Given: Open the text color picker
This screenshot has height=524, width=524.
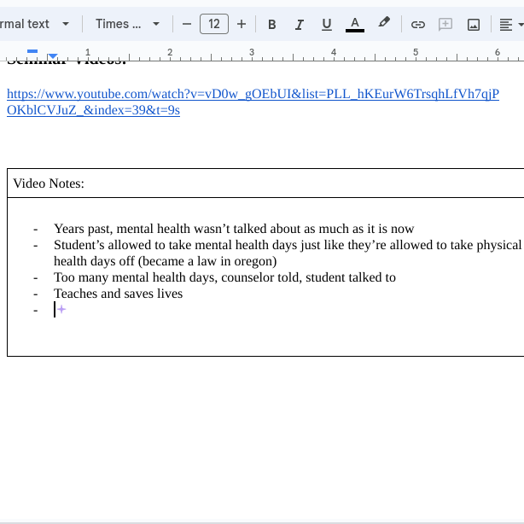Looking at the screenshot, I should pos(355,24).
